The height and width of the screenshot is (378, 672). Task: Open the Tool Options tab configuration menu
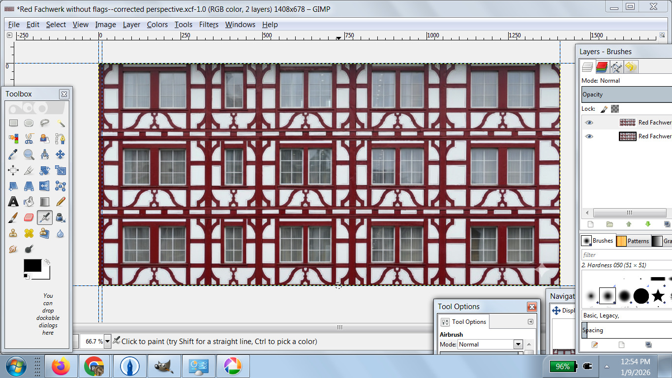(x=530, y=322)
